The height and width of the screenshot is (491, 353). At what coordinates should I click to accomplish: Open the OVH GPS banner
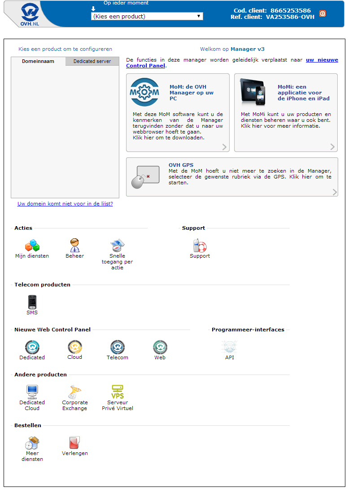pyautogui.click(x=232, y=177)
